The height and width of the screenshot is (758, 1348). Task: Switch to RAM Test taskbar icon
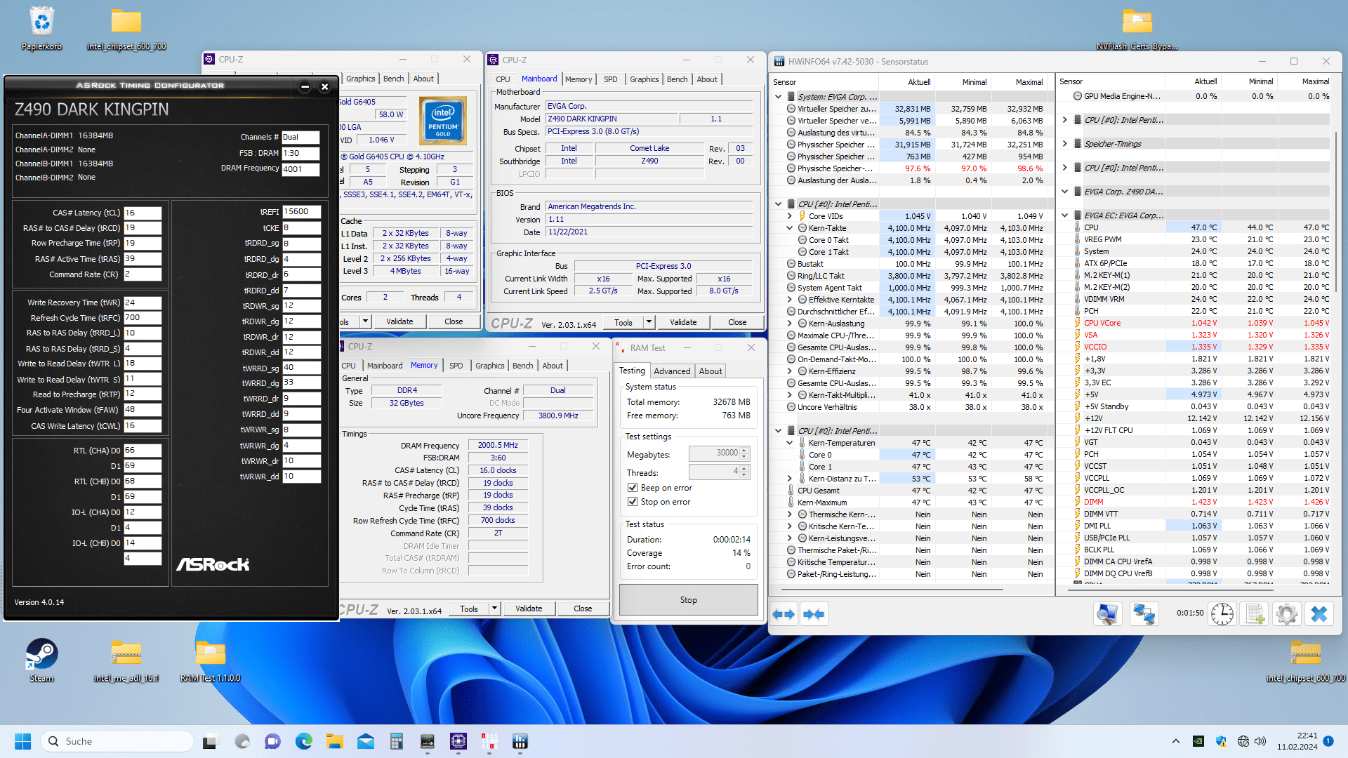489,741
